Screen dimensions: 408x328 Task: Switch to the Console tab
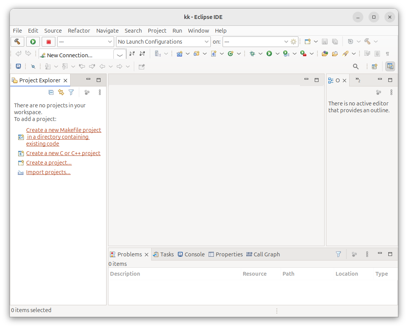[191, 254]
